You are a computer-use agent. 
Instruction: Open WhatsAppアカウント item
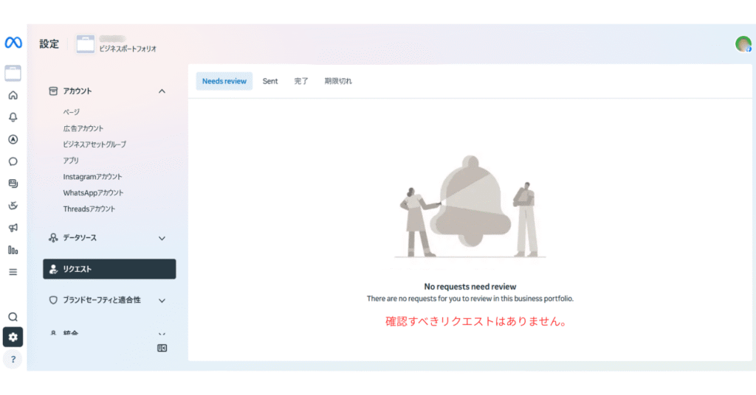tap(93, 193)
